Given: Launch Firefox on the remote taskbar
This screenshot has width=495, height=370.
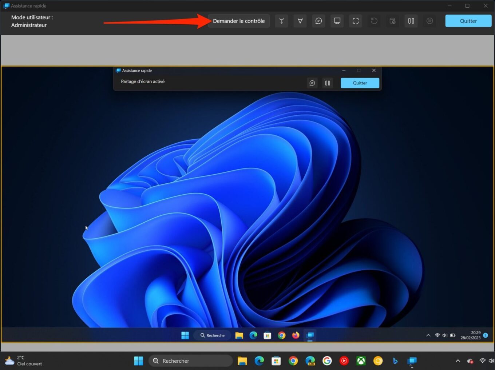Looking at the screenshot, I should tap(296, 335).
